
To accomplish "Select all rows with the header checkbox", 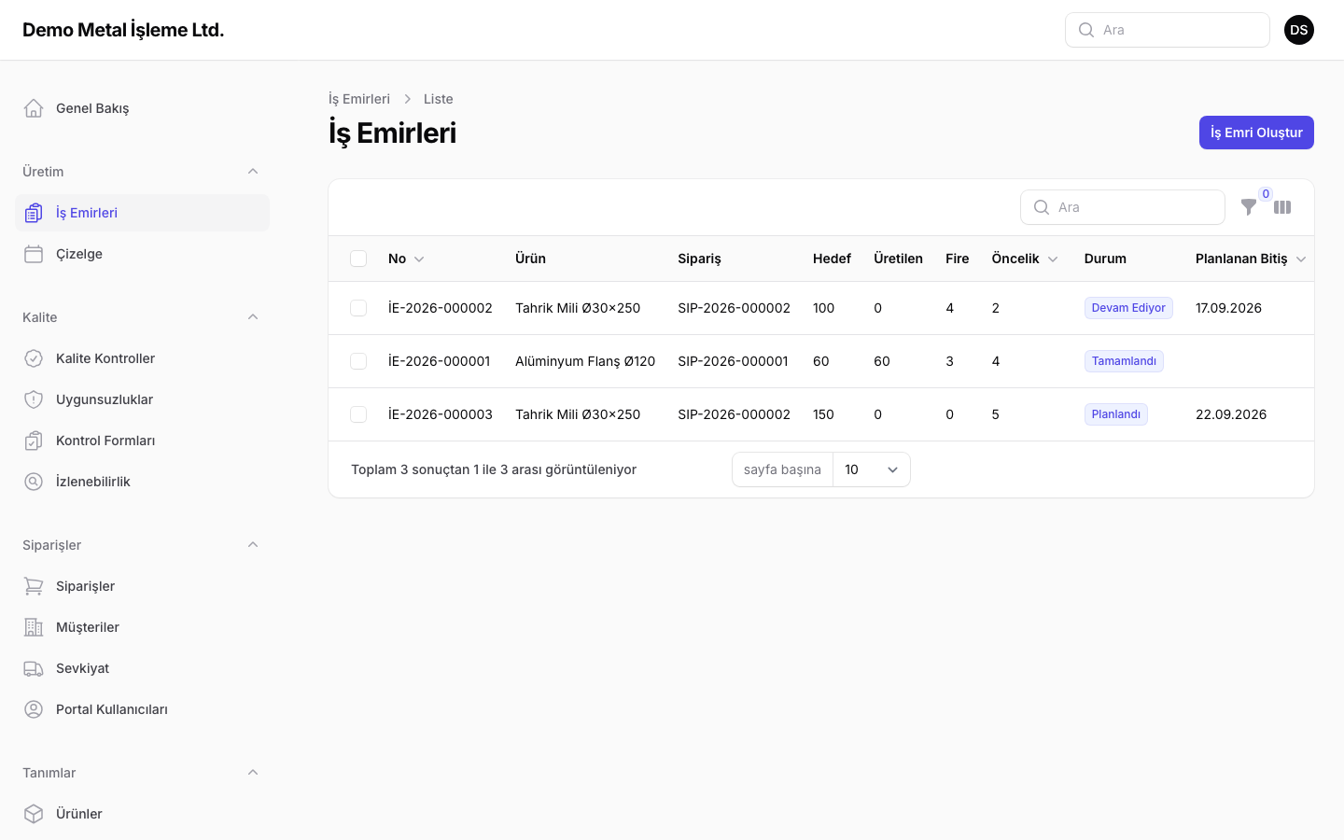I will point(358,259).
